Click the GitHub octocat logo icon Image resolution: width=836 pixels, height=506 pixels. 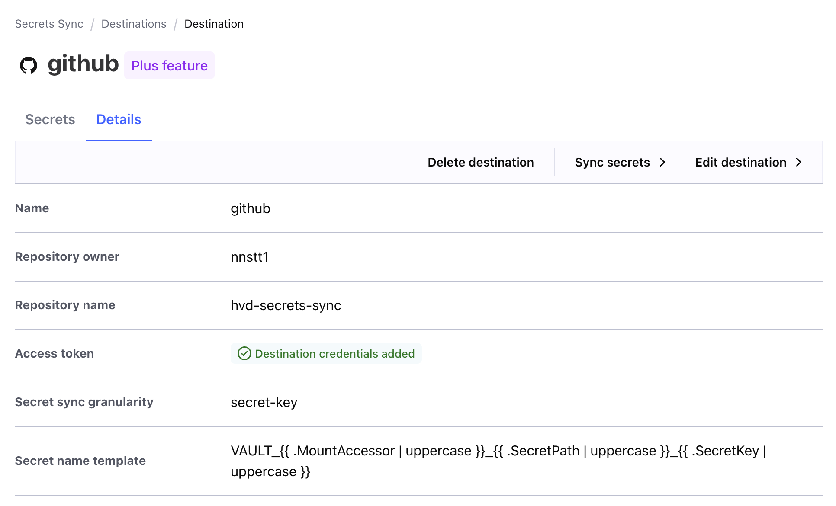click(x=29, y=65)
